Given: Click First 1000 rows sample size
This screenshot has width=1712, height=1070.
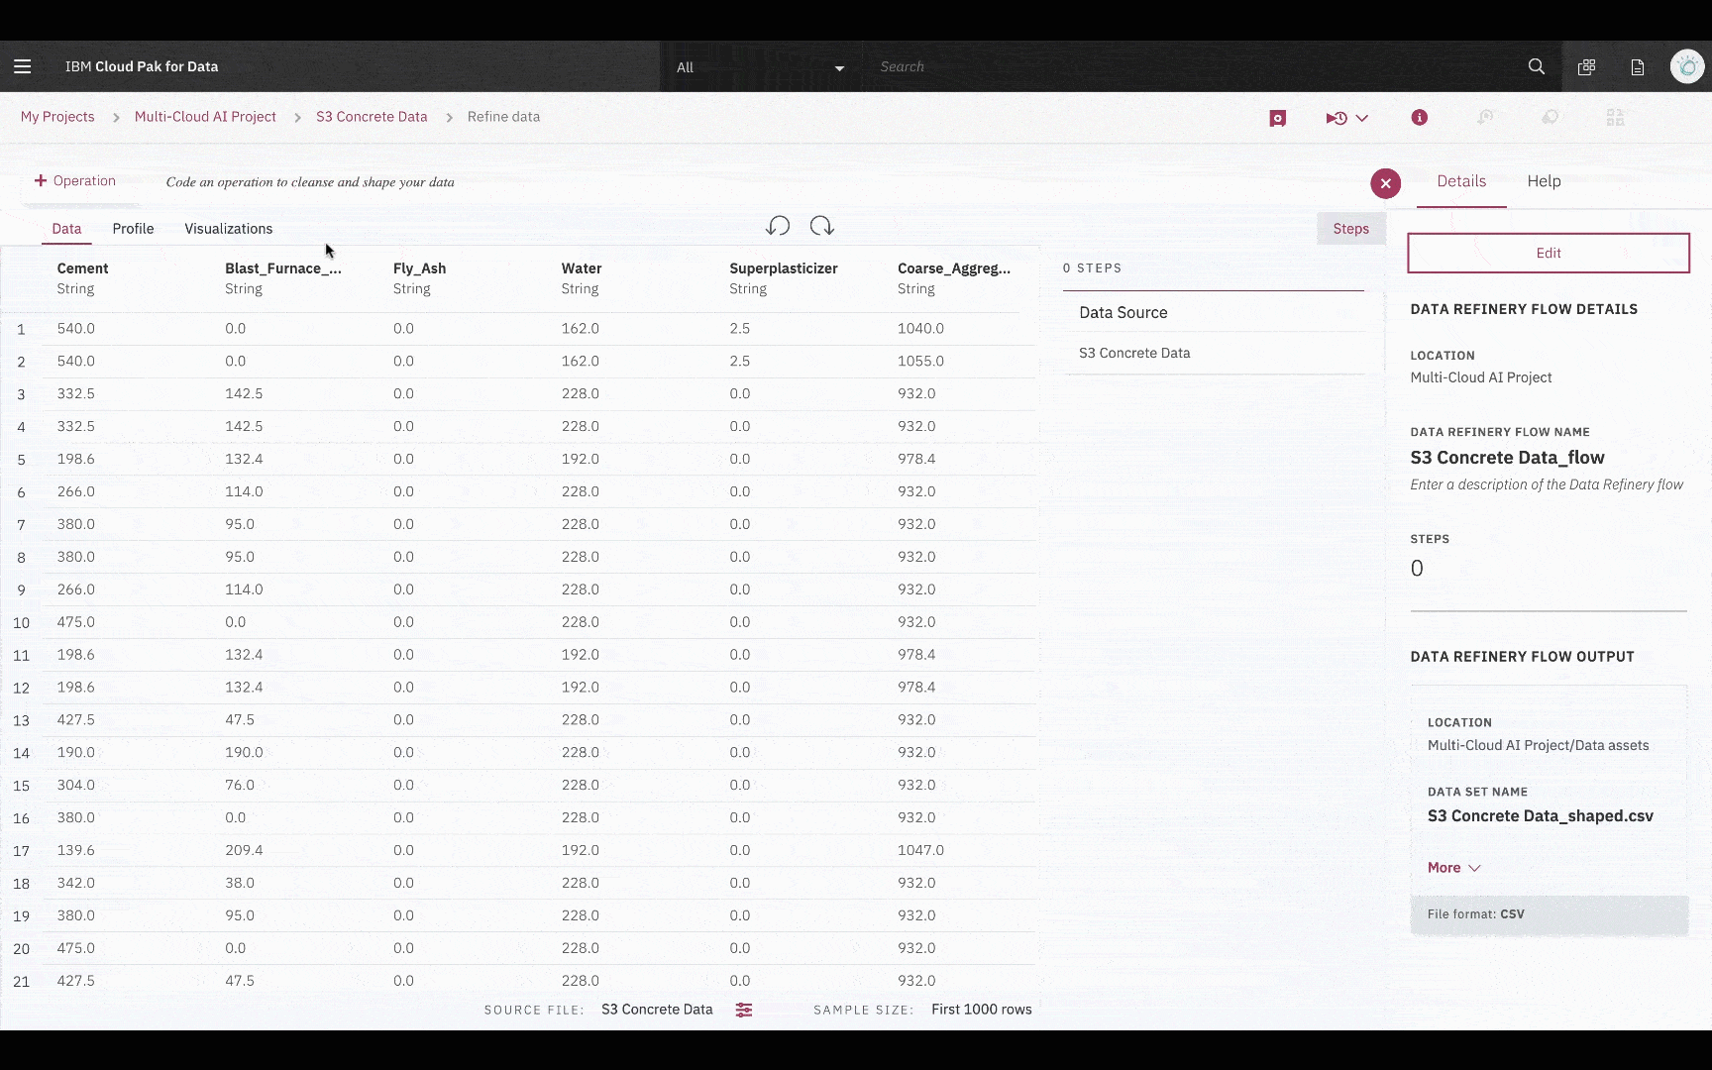Looking at the screenshot, I should [x=982, y=1010].
